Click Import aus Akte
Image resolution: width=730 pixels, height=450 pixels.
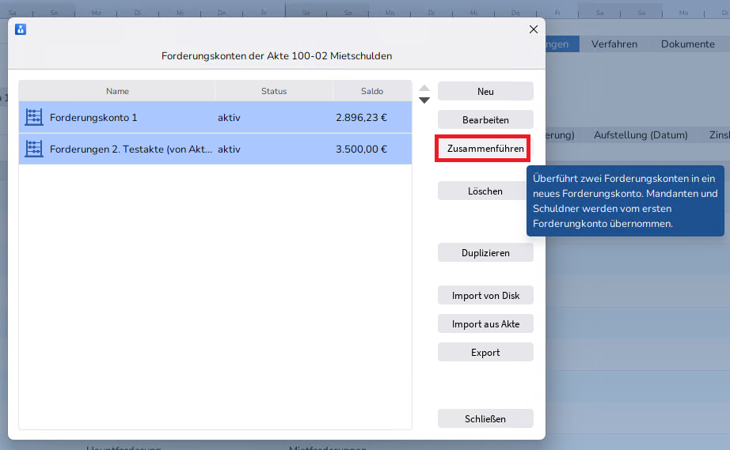(x=485, y=324)
